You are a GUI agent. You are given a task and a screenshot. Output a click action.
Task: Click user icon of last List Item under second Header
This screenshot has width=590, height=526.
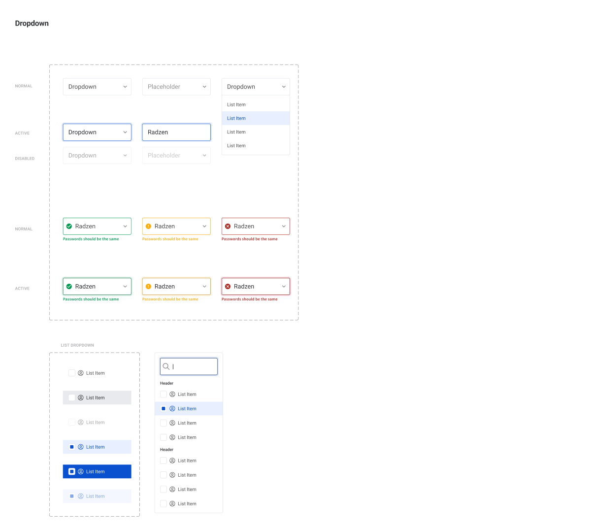pos(172,503)
